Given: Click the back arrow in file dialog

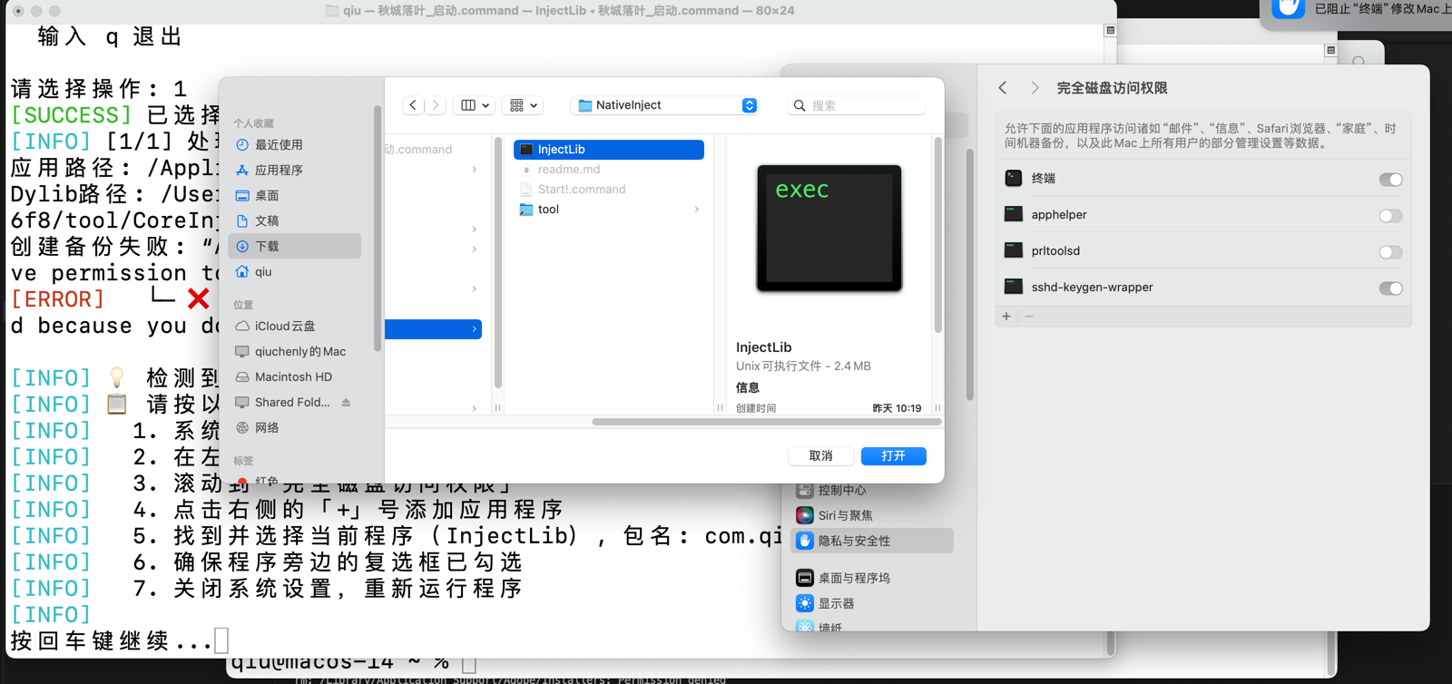Looking at the screenshot, I should pos(413,105).
